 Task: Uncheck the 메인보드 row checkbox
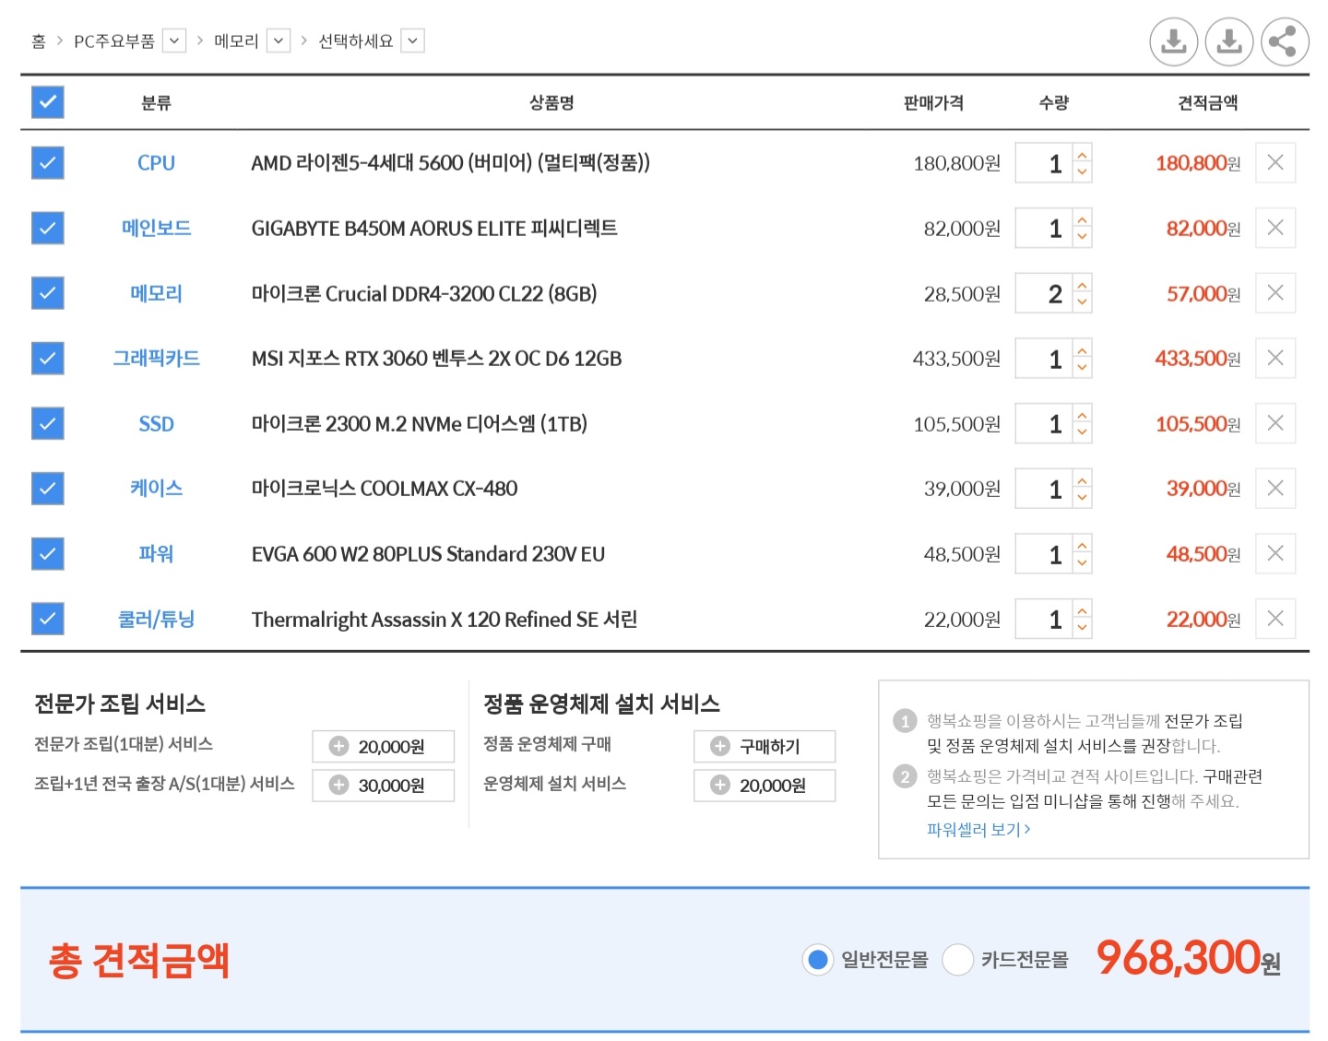click(48, 228)
